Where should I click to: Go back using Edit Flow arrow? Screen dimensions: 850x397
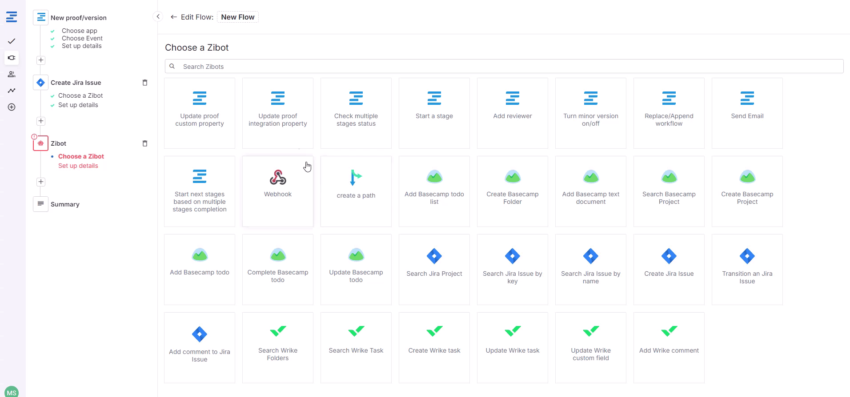click(x=173, y=17)
